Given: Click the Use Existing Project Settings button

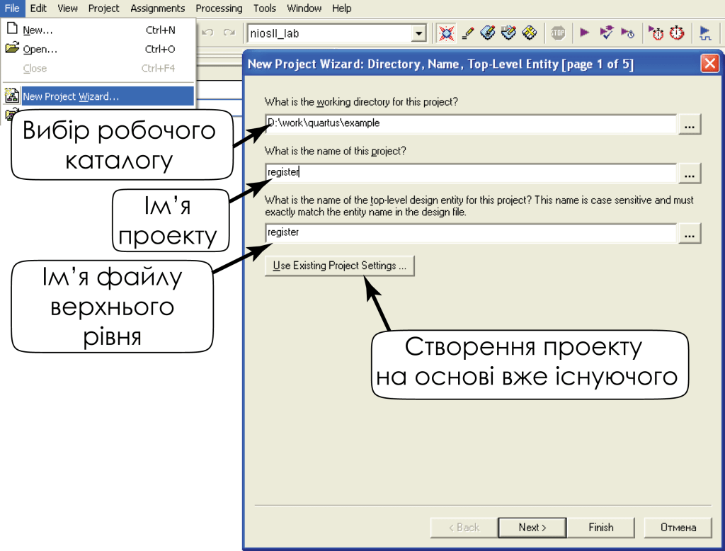Looking at the screenshot, I should (339, 266).
